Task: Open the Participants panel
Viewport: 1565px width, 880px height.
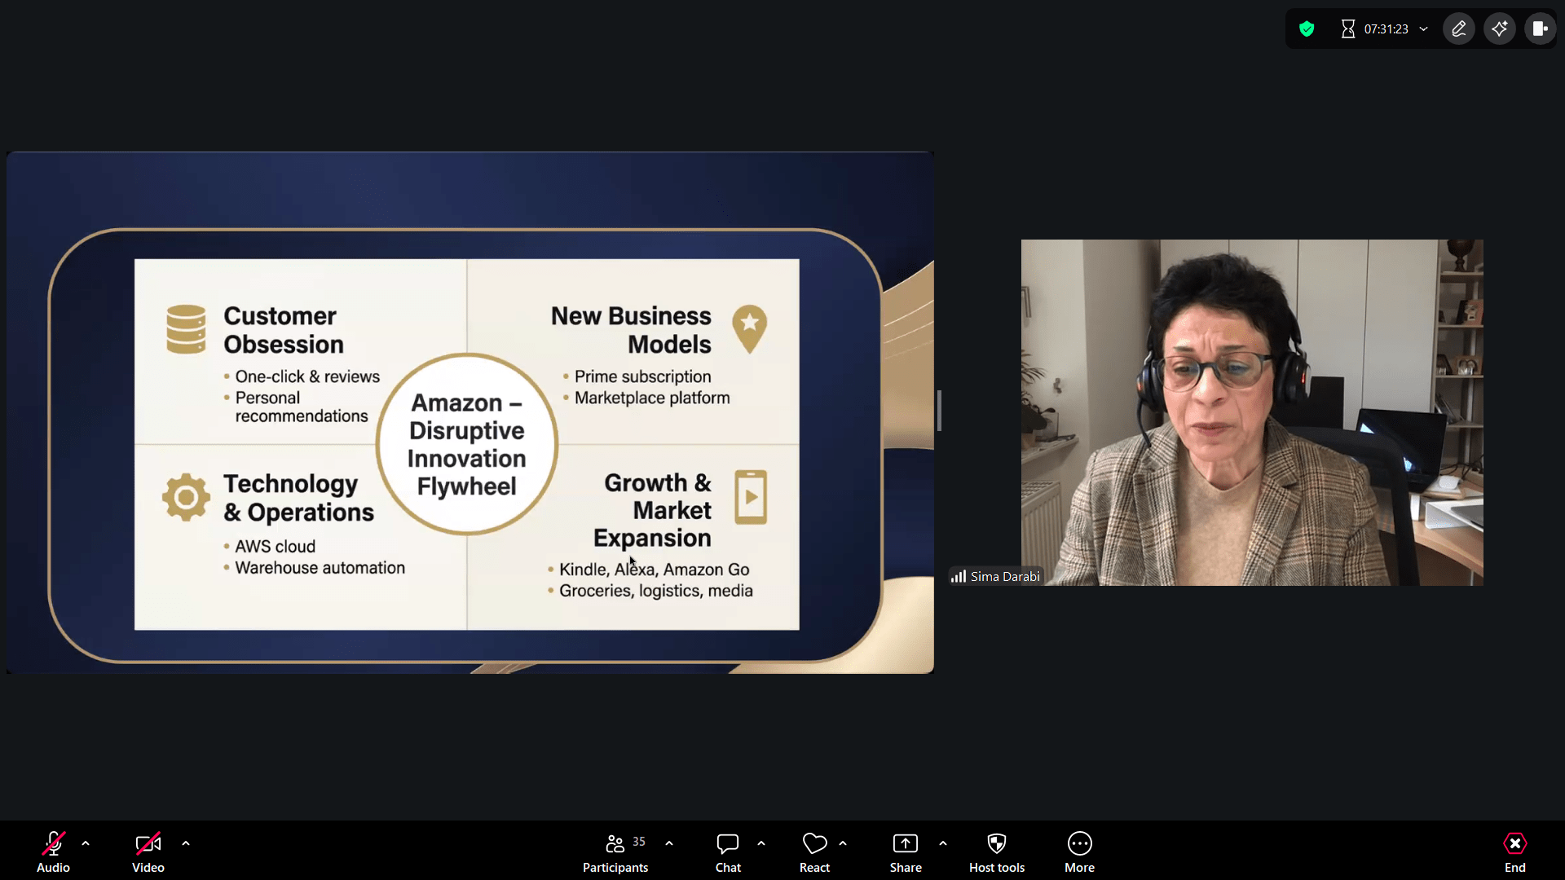Action: click(615, 851)
